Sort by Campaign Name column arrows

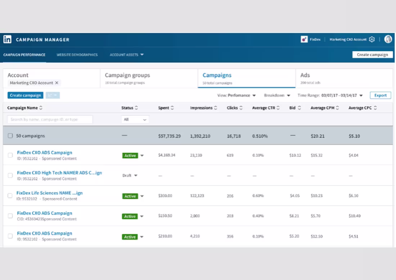[41, 108]
